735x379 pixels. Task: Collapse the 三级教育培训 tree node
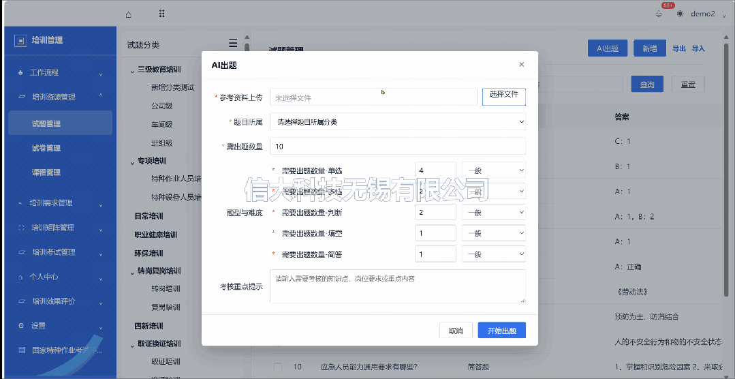pos(132,71)
